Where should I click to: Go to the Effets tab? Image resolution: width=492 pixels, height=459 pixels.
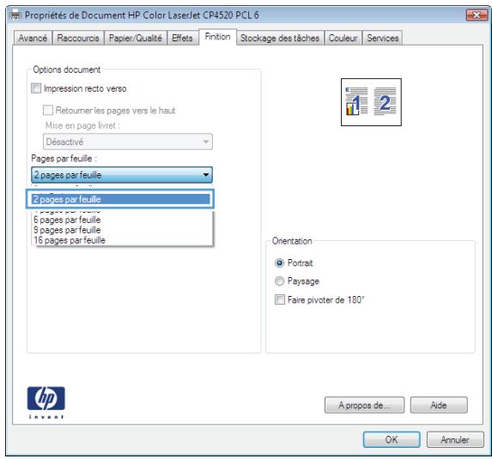182,38
